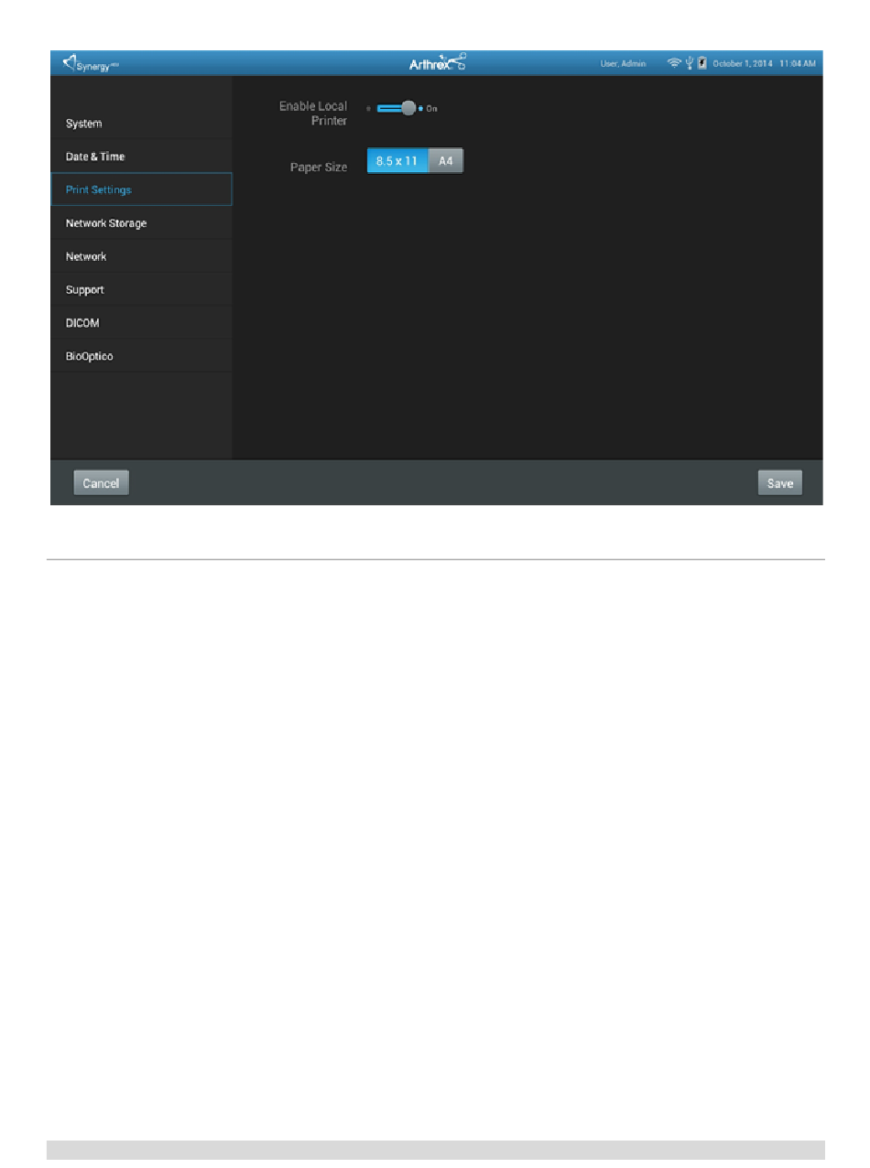
Task: Click the Cancel button
Action: (102, 483)
